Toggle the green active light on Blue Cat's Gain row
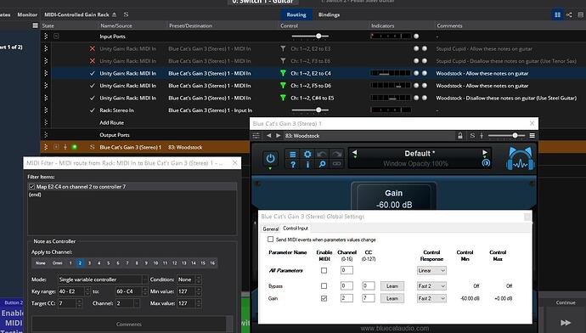Viewport: 586px width, 333px height. click(75, 147)
